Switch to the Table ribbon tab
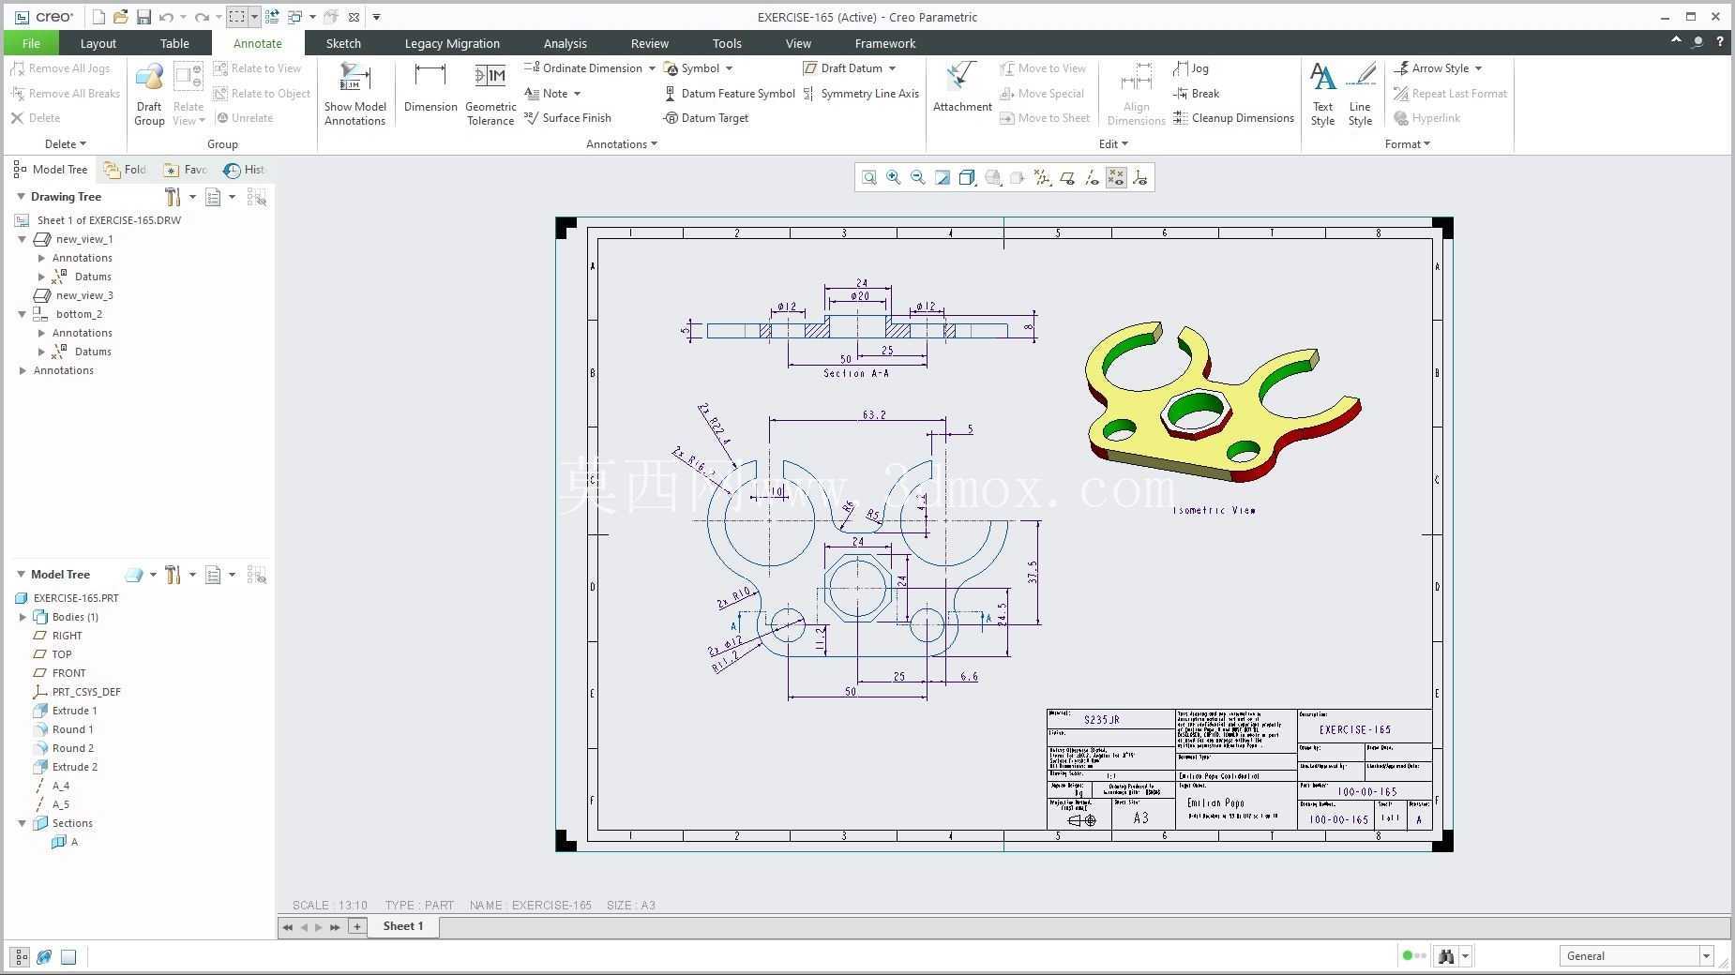The image size is (1735, 975). pos(174,43)
